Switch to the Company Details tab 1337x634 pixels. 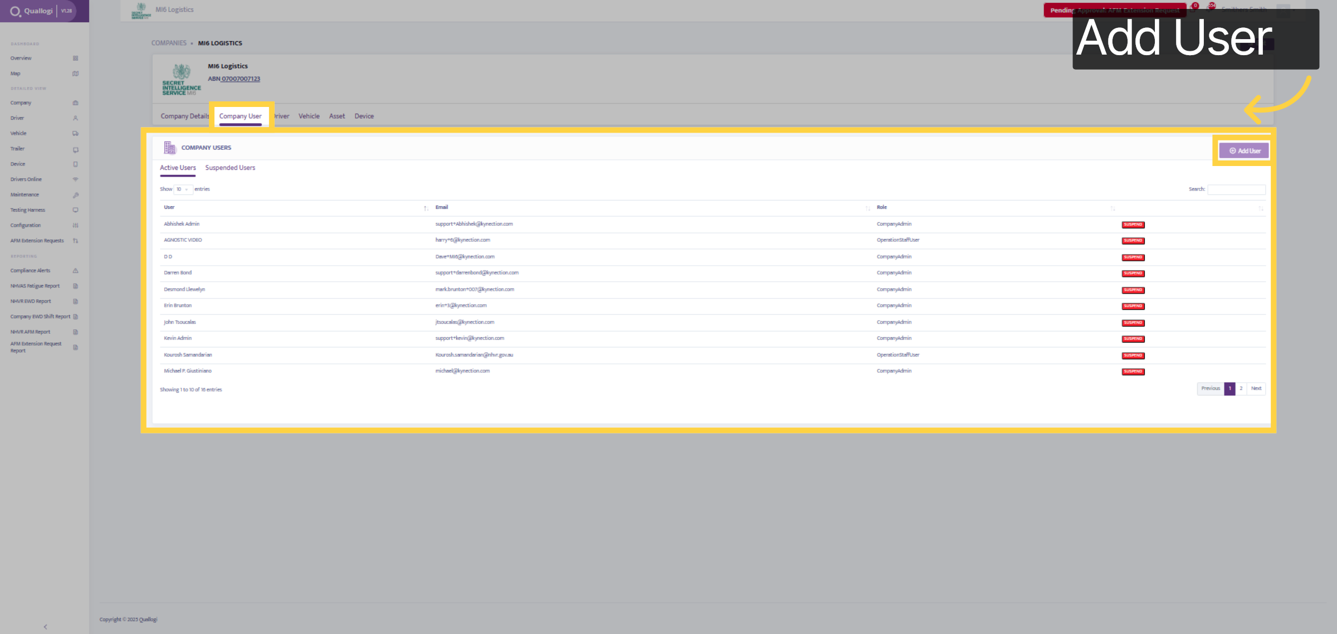pyautogui.click(x=185, y=116)
